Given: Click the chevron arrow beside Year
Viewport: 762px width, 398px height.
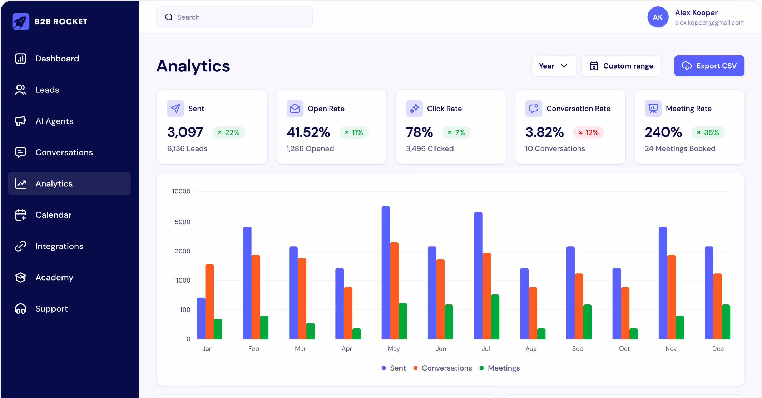Looking at the screenshot, I should (564, 66).
